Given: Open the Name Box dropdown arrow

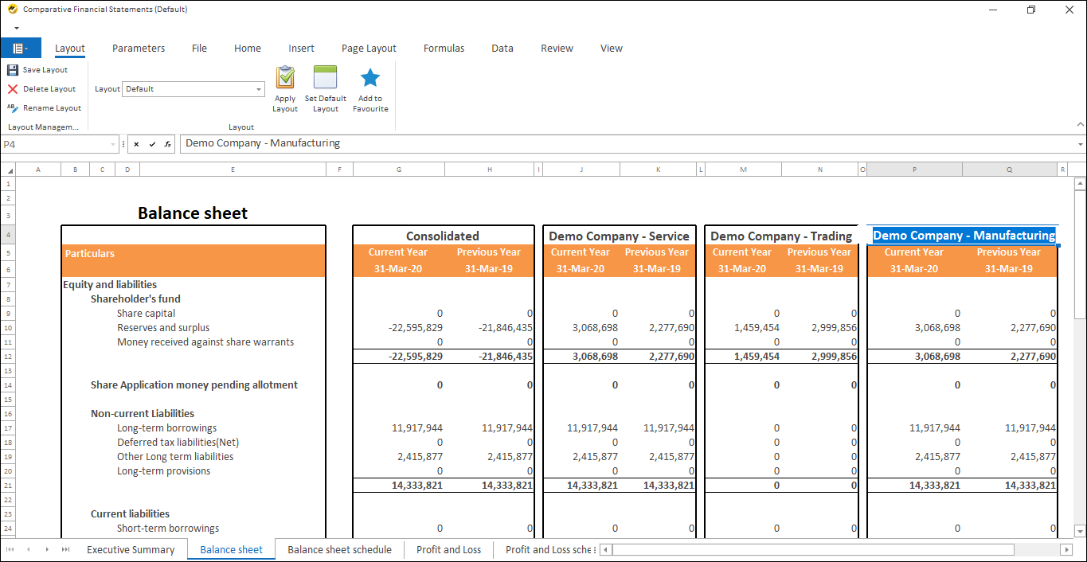Looking at the screenshot, I should 113,144.
